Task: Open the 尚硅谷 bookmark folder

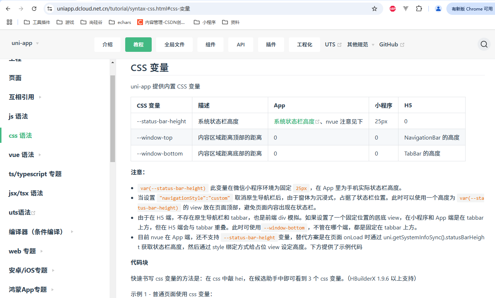Action: 91,22
